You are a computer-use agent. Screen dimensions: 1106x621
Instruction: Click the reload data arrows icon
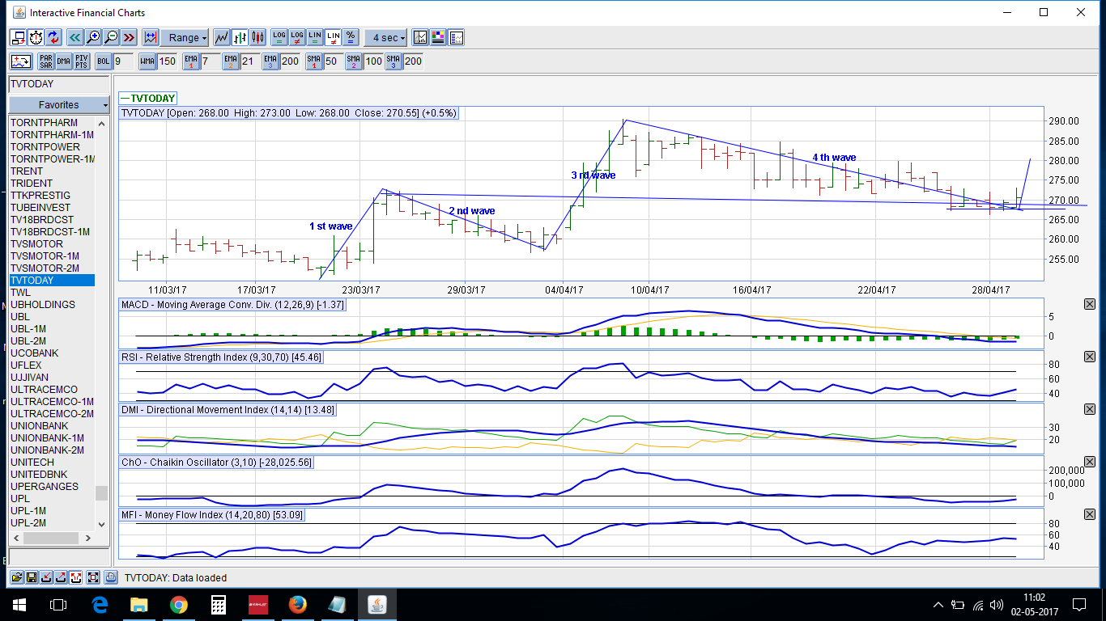[x=53, y=37]
